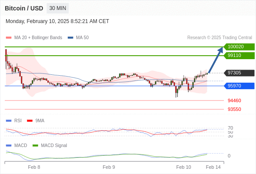256x174 pixels.
Task: Click the Bitcoin / USD chart title
Action: (x=24, y=8)
